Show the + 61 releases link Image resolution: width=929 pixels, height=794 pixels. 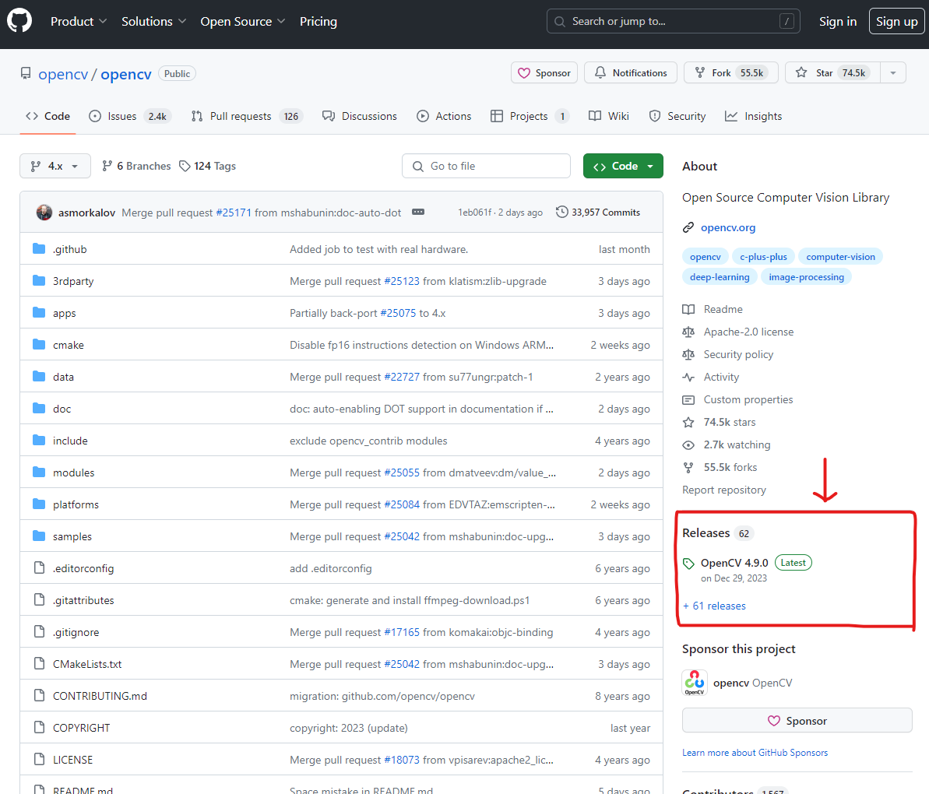coord(714,606)
